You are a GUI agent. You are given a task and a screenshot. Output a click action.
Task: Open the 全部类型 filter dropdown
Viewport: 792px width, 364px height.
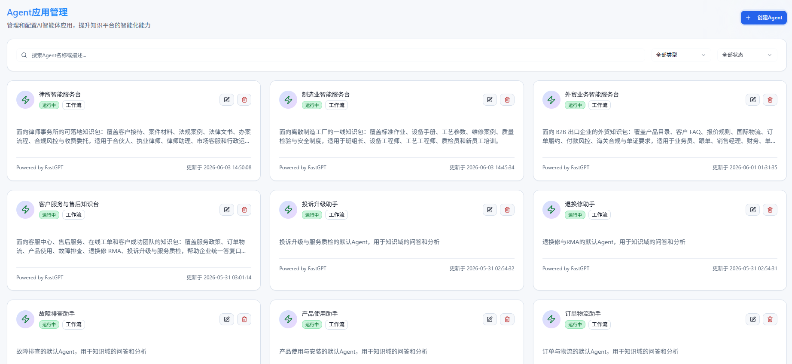coord(681,55)
